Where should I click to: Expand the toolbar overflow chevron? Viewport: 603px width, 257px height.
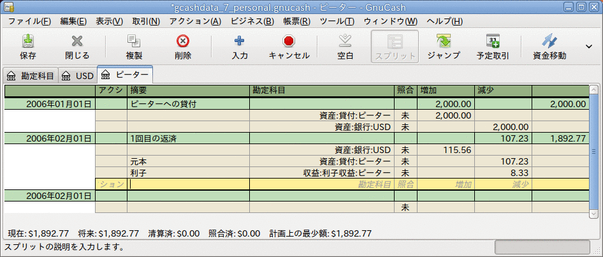pyautogui.click(x=589, y=47)
